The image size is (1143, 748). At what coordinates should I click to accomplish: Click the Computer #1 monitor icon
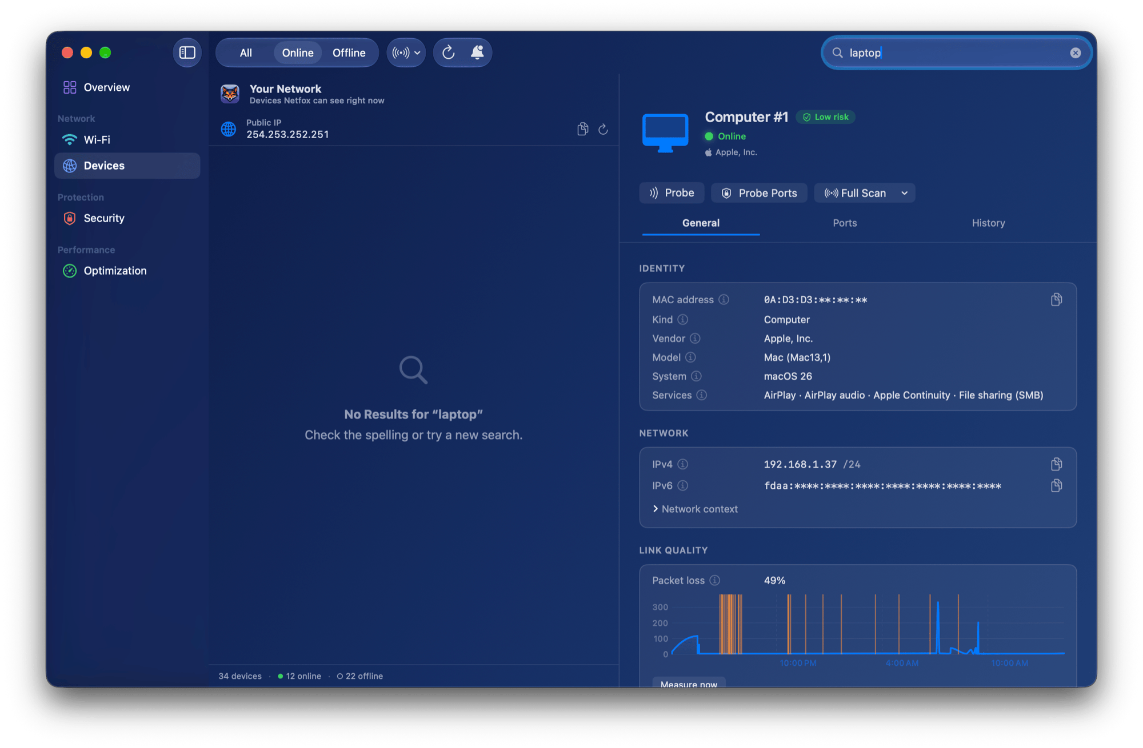point(665,133)
